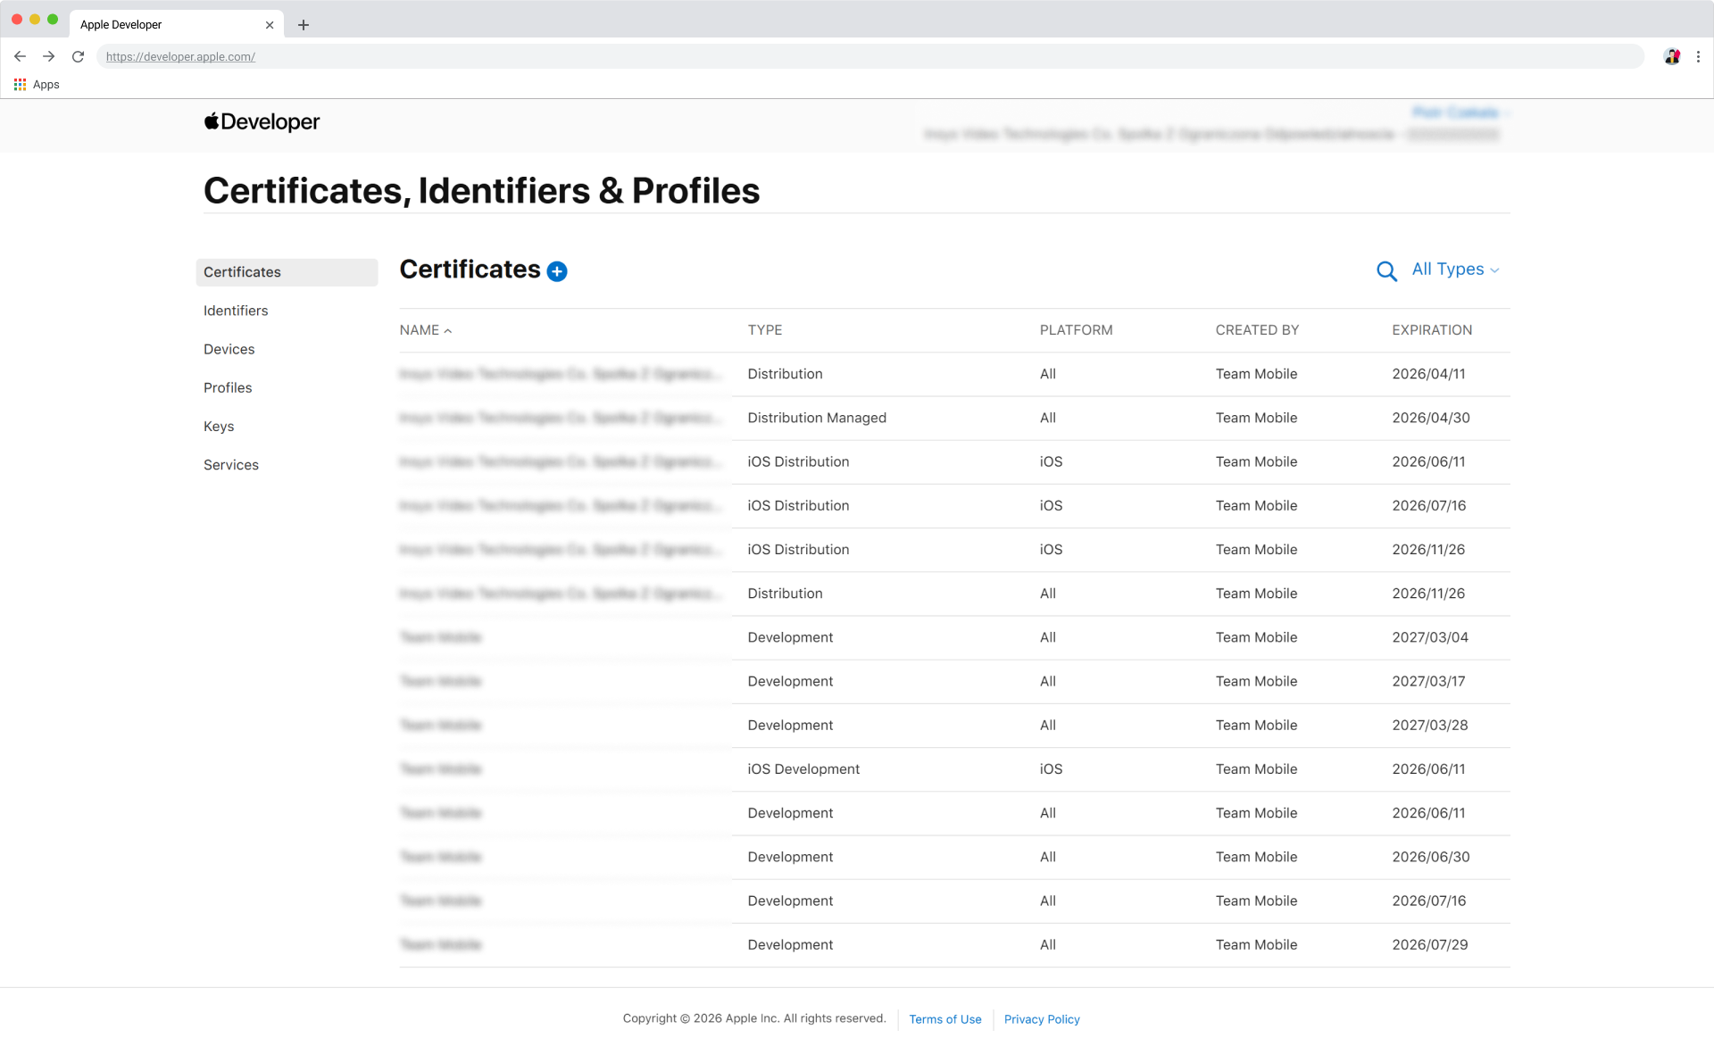Viewport: 1714px width, 1063px height.
Task: Open Development certificate expiring 2026/06/30
Action: 955,857
